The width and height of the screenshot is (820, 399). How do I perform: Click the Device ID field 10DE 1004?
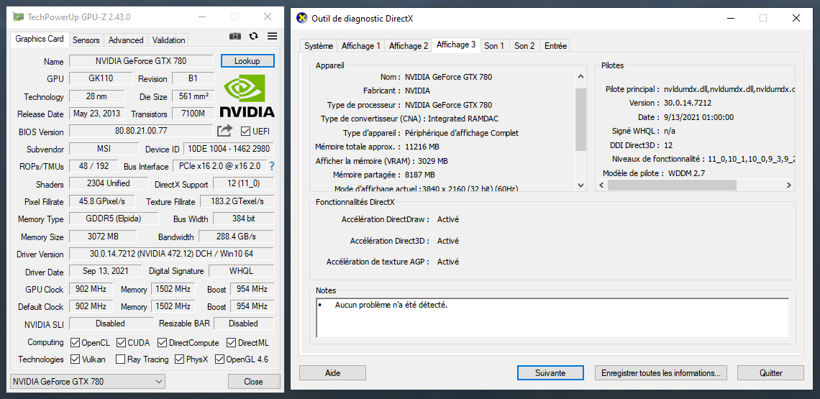(x=229, y=149)
